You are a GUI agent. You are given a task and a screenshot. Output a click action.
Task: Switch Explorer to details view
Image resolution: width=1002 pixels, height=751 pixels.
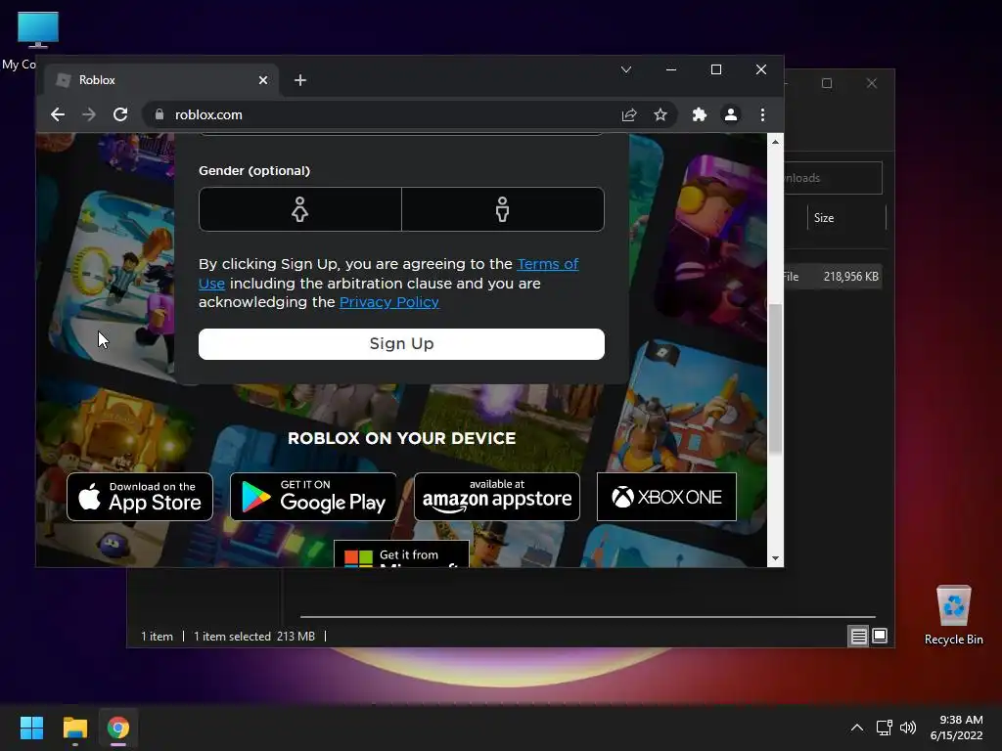(x=858, y=636)
